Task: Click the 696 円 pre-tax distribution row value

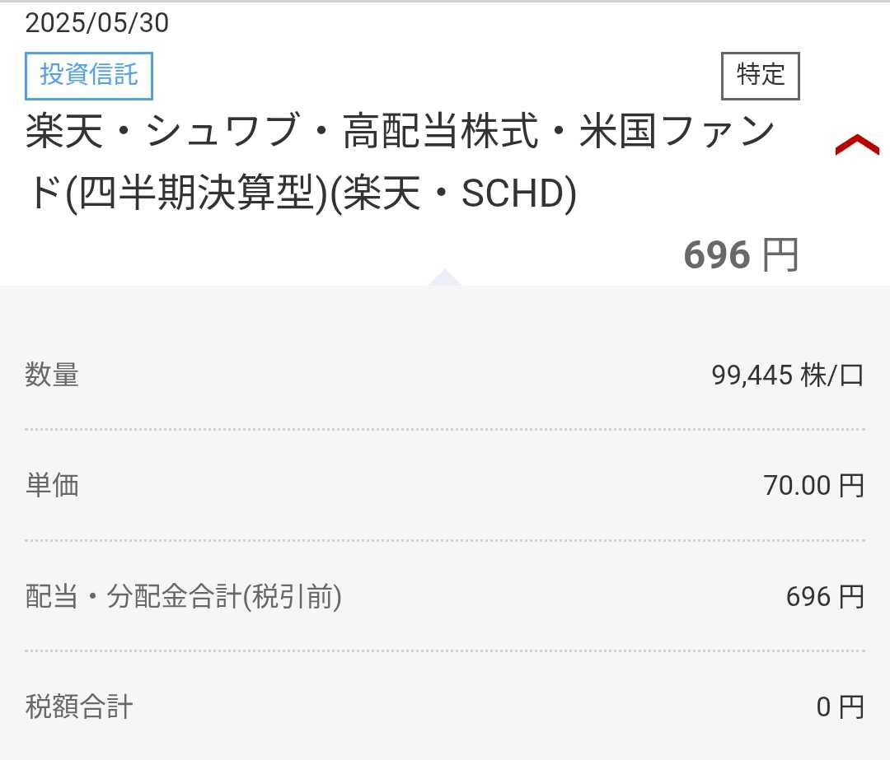Action: (825, 597)
